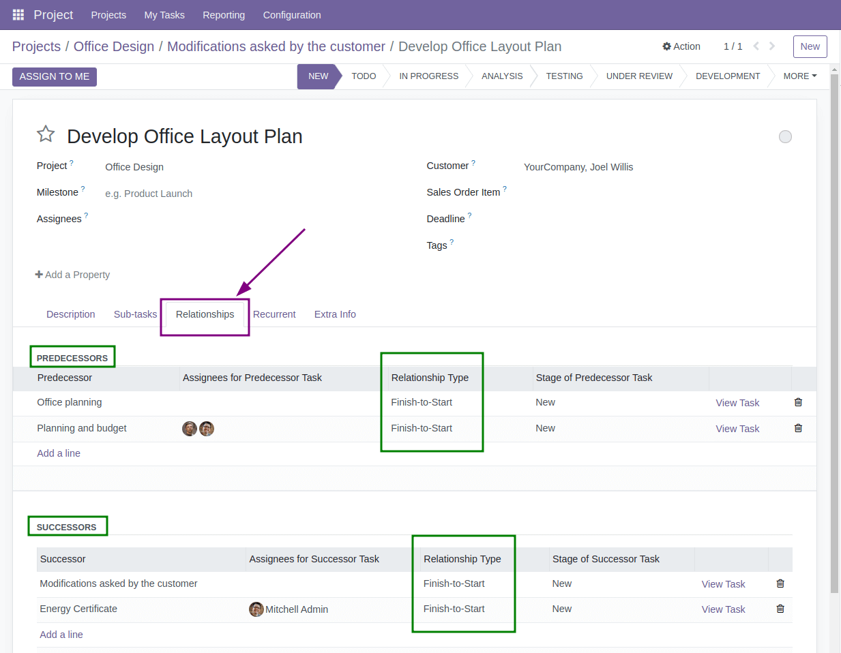
Task: Click Mitchell Admin's avatar in Successors list
Action: 256,609
